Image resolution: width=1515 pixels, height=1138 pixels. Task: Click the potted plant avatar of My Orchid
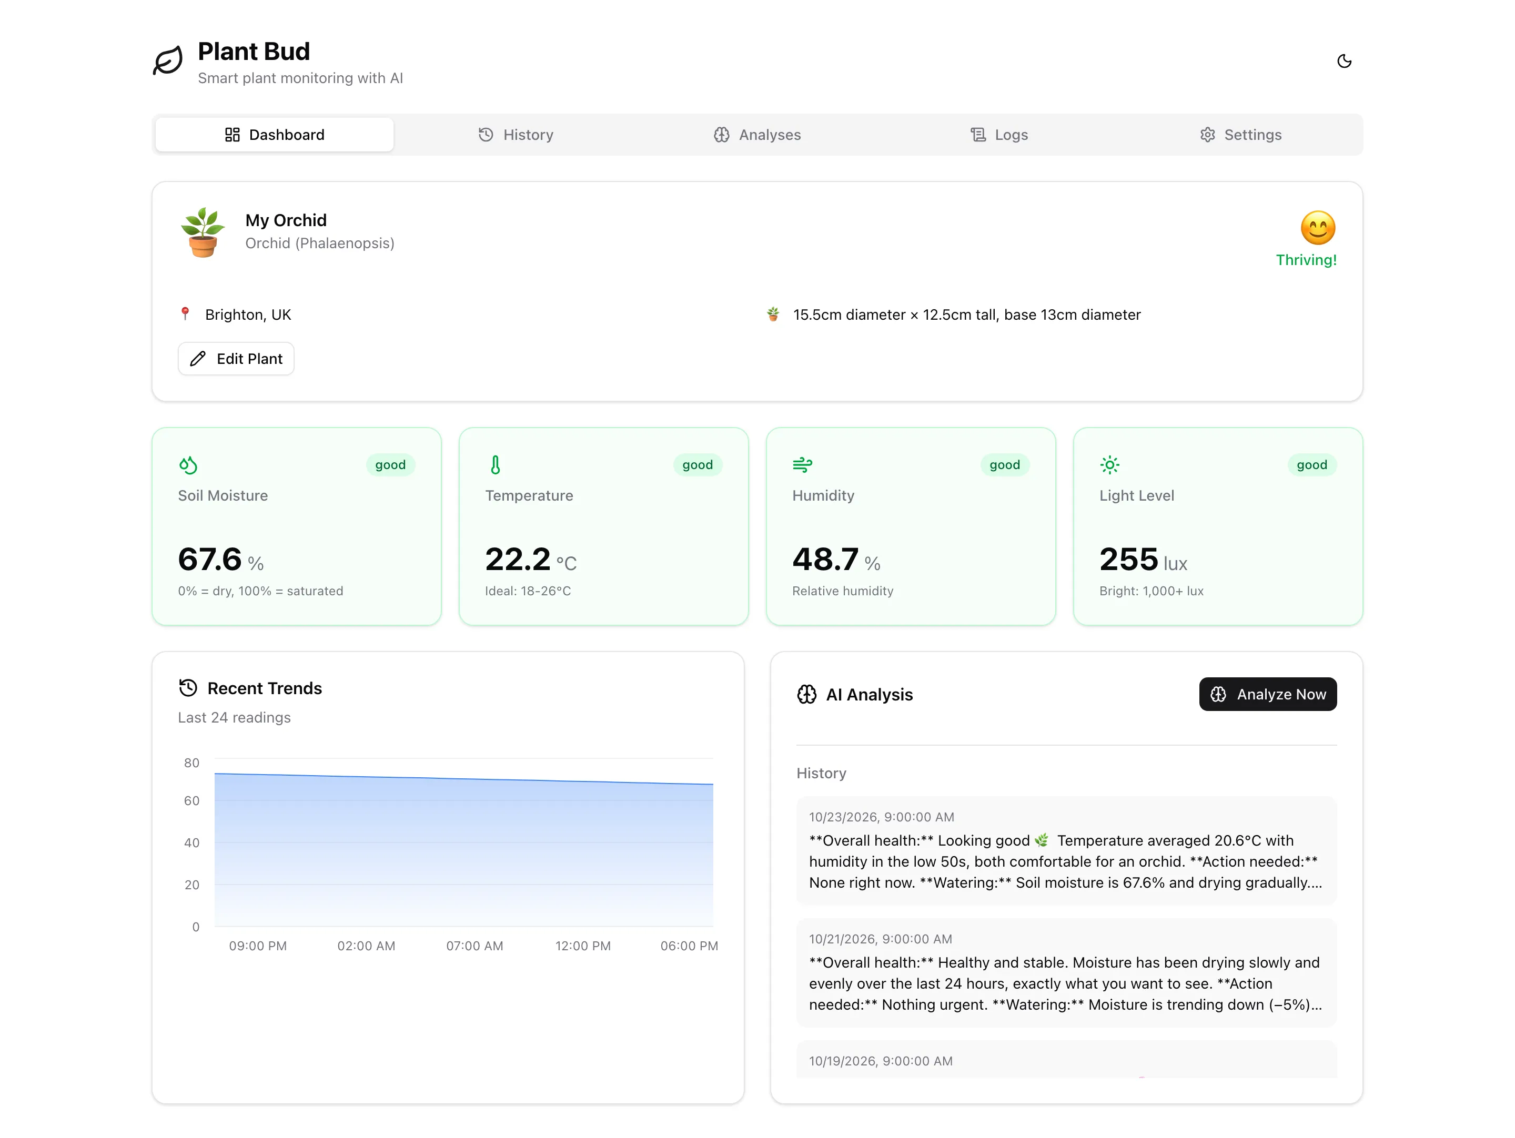[x=203, y=232]
